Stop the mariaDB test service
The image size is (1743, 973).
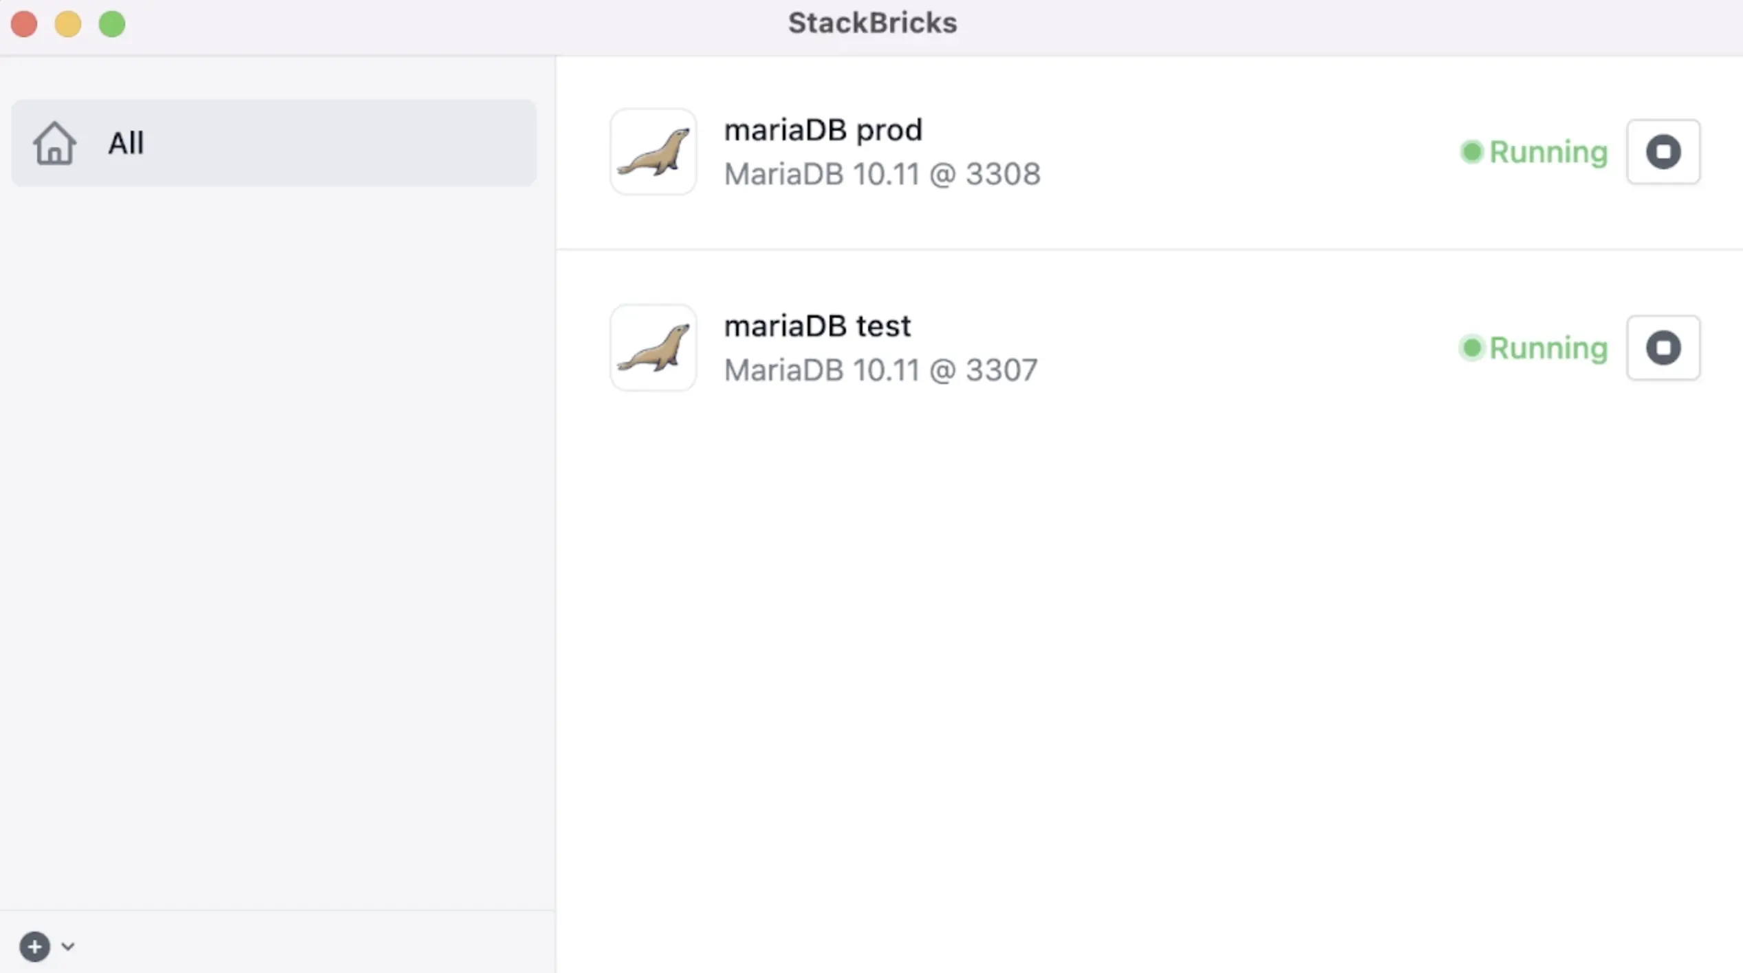1663,347
